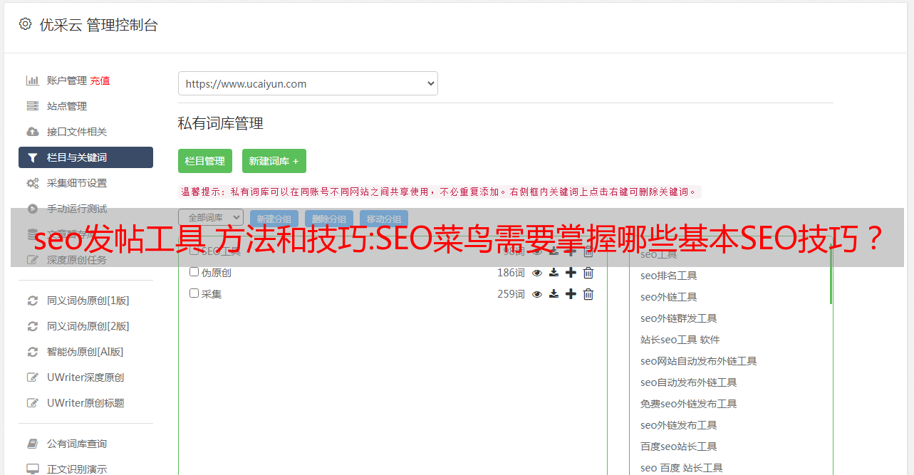Select the 栏目与关键词 menu item
The image size is (914, 475).
click(x=85, y=157)
